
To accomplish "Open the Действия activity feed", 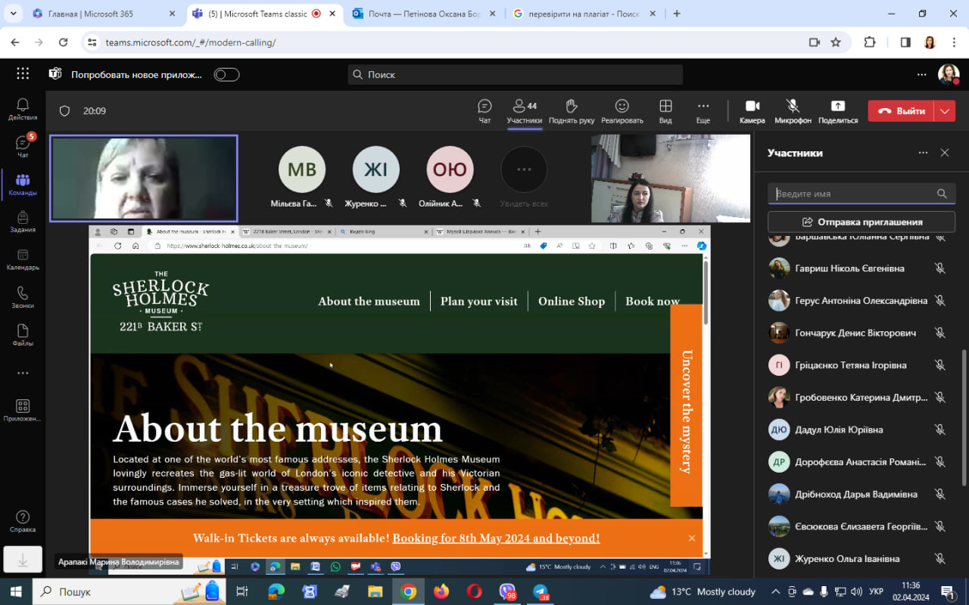I will coord(23,110).
